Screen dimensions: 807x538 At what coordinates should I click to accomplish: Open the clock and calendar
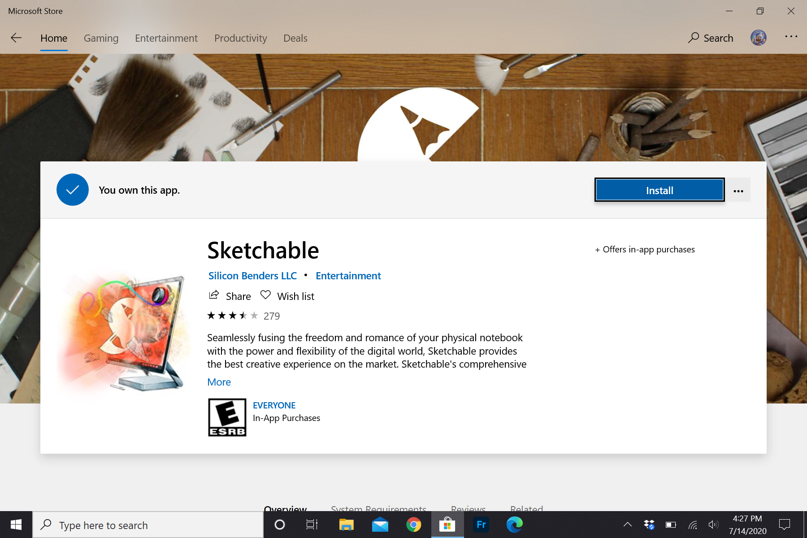pyautogui.click(x=748, y=525)
